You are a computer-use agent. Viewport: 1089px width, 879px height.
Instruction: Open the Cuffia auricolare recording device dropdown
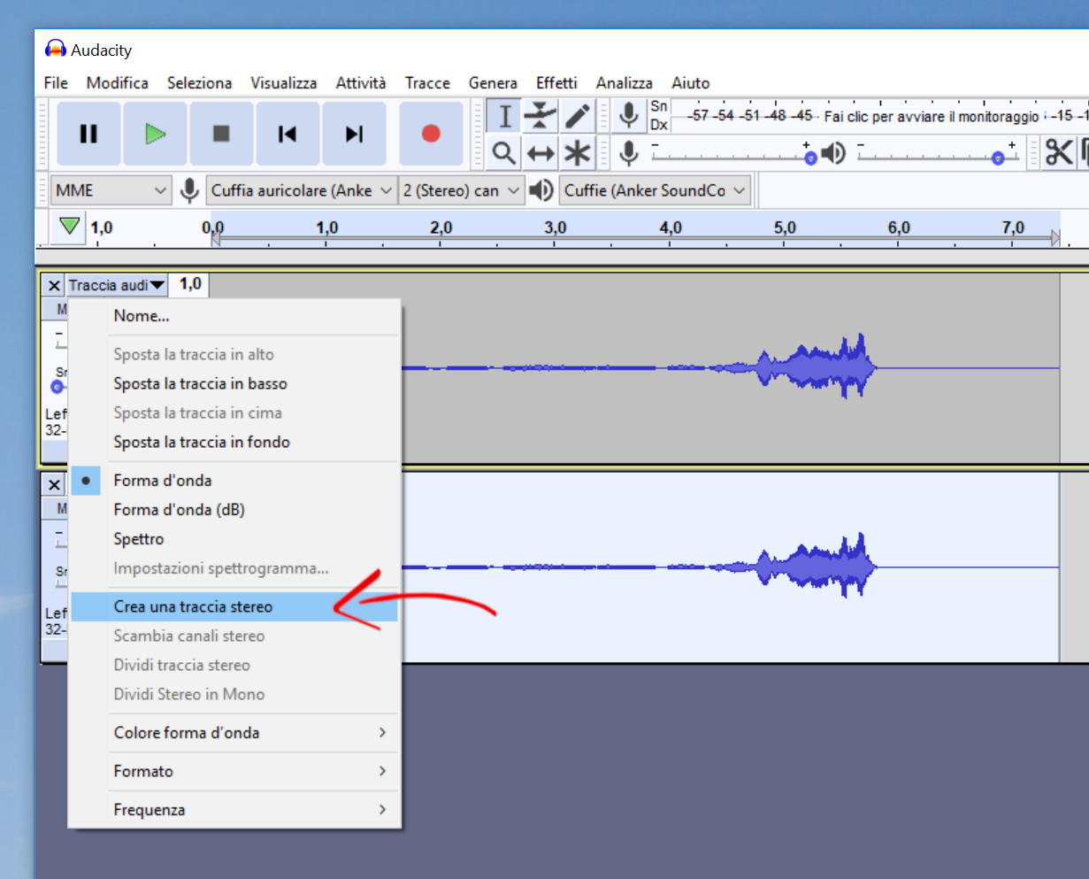click(301, 190)
